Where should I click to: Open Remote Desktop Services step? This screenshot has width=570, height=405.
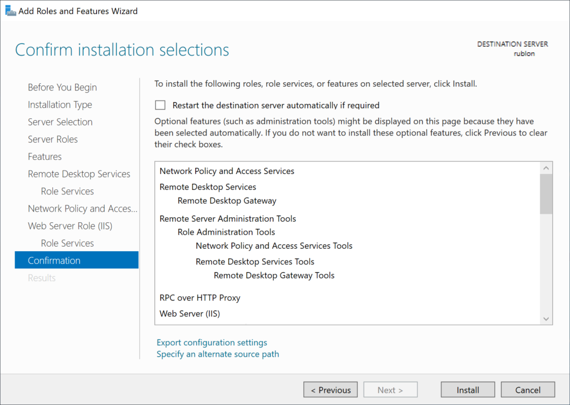click(x=79, y=174)
